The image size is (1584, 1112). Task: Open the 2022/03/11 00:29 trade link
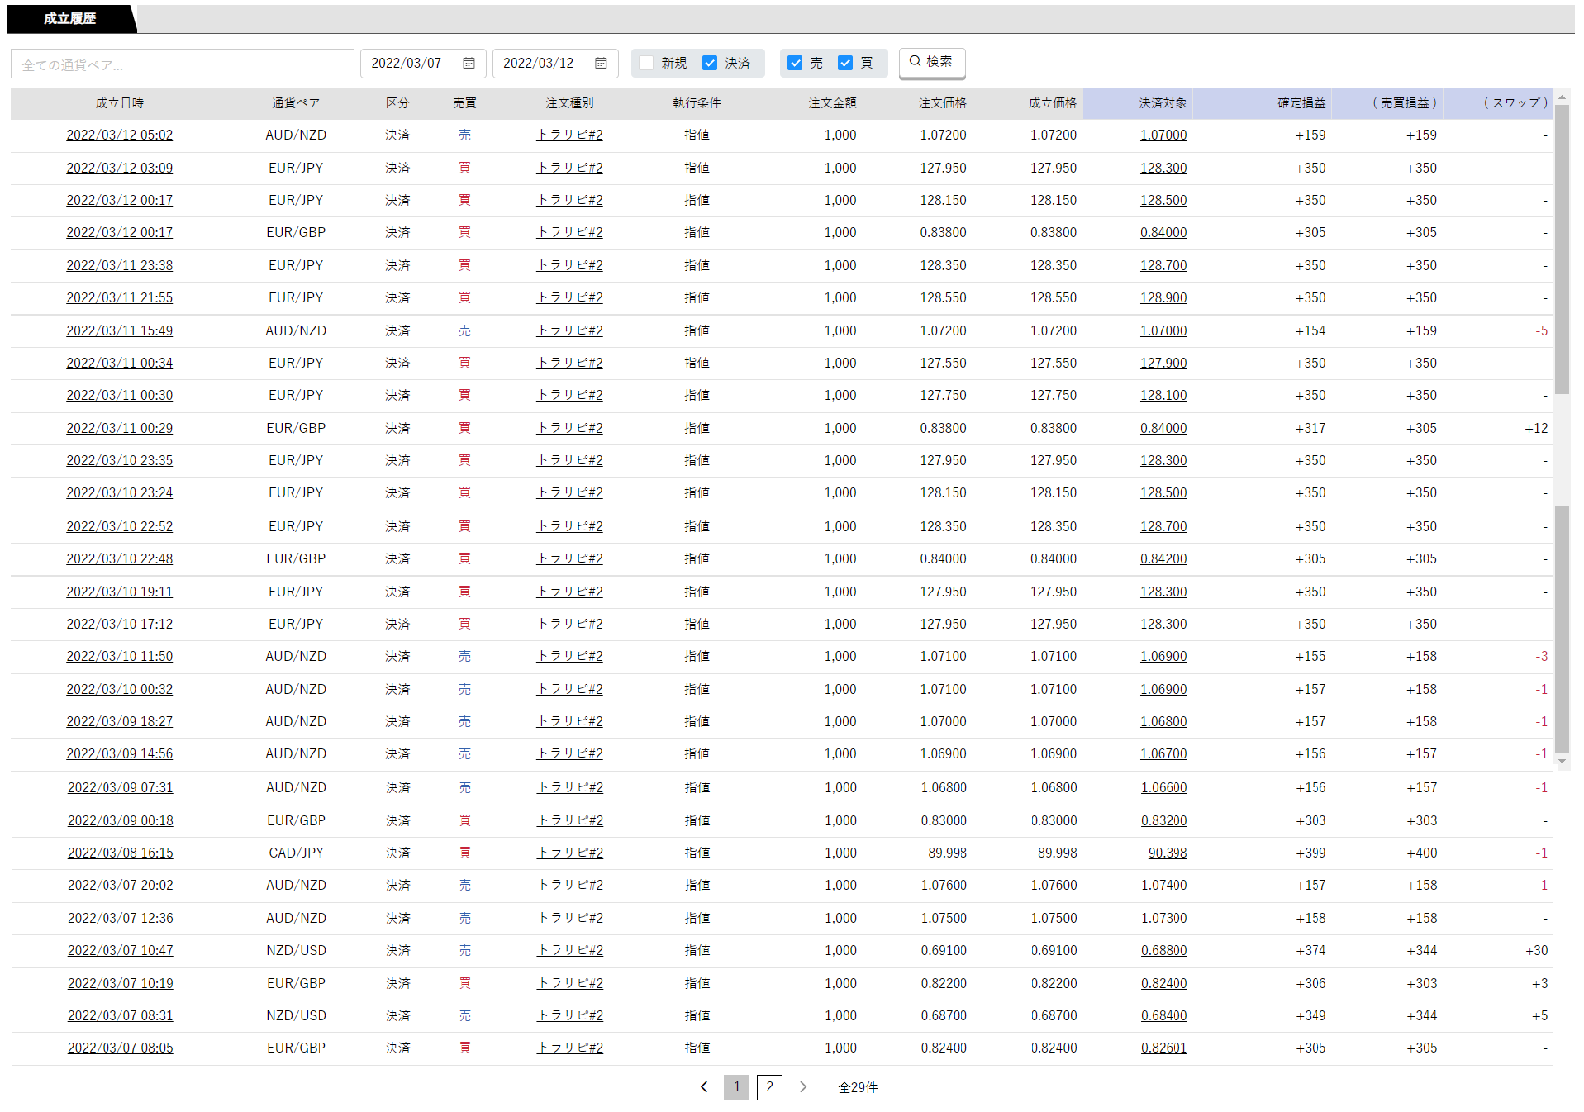tap(120, 429)
